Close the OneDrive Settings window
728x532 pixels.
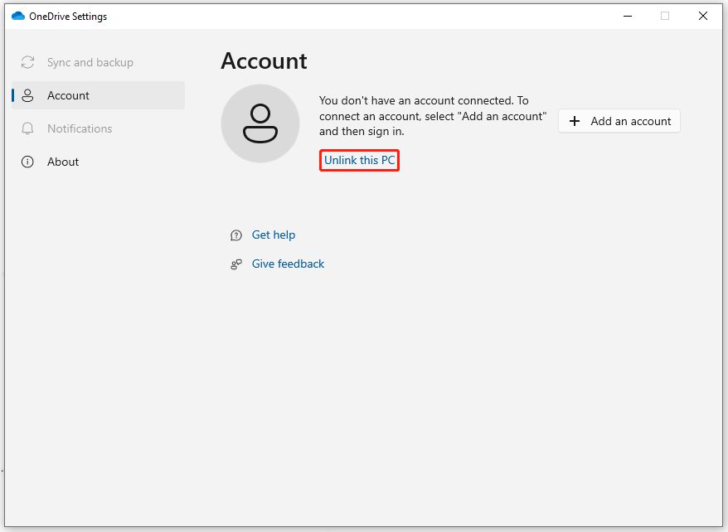click(703, 17)
